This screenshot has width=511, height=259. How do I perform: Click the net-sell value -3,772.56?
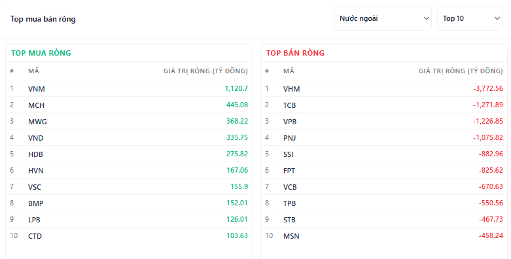(488, 88)
